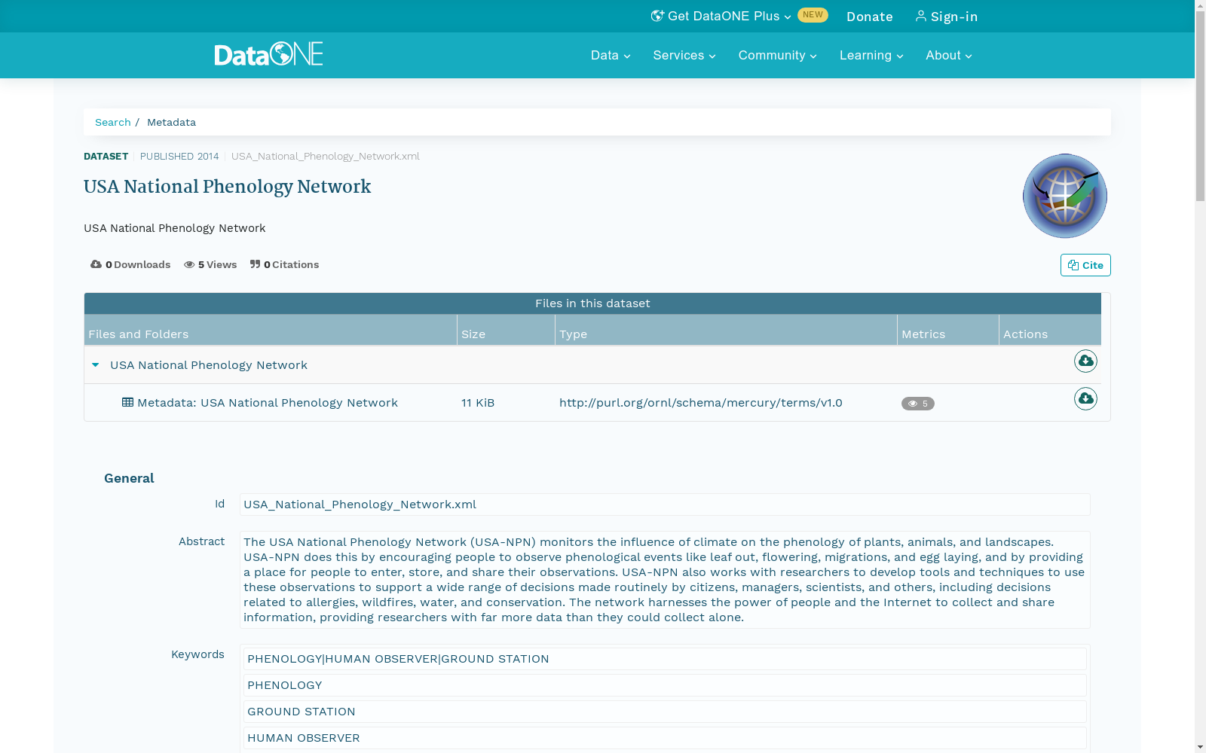
Task: Click the Files in this dataset header
Action: [x=592, y=303]
